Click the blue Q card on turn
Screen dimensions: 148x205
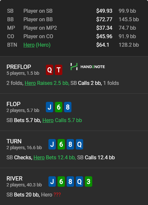79,144
